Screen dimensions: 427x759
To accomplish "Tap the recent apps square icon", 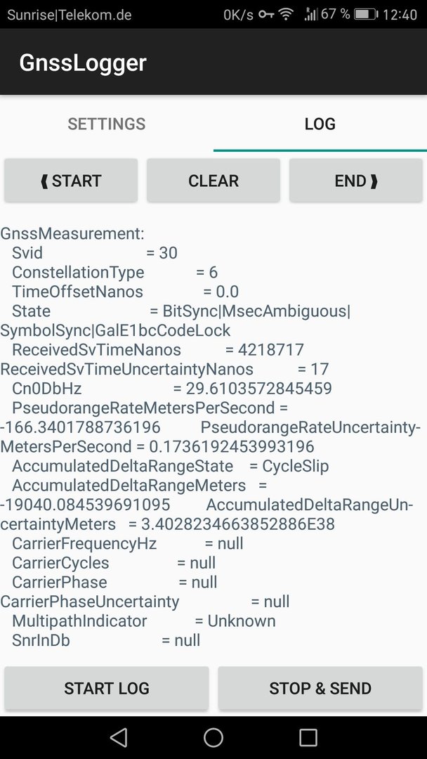I will pyautogui.click(x=308, y=737).
